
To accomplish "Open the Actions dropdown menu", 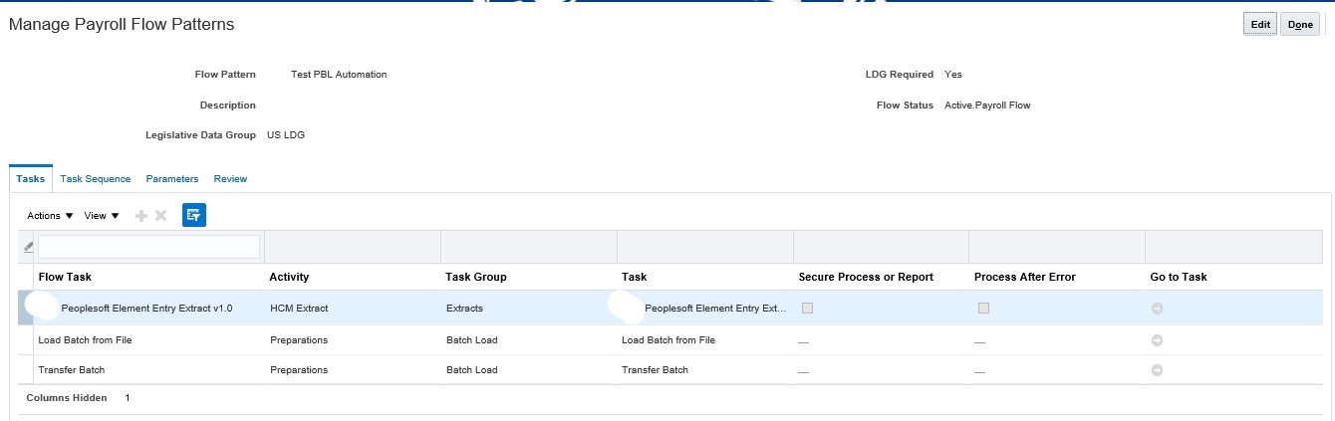I will 50,216.
